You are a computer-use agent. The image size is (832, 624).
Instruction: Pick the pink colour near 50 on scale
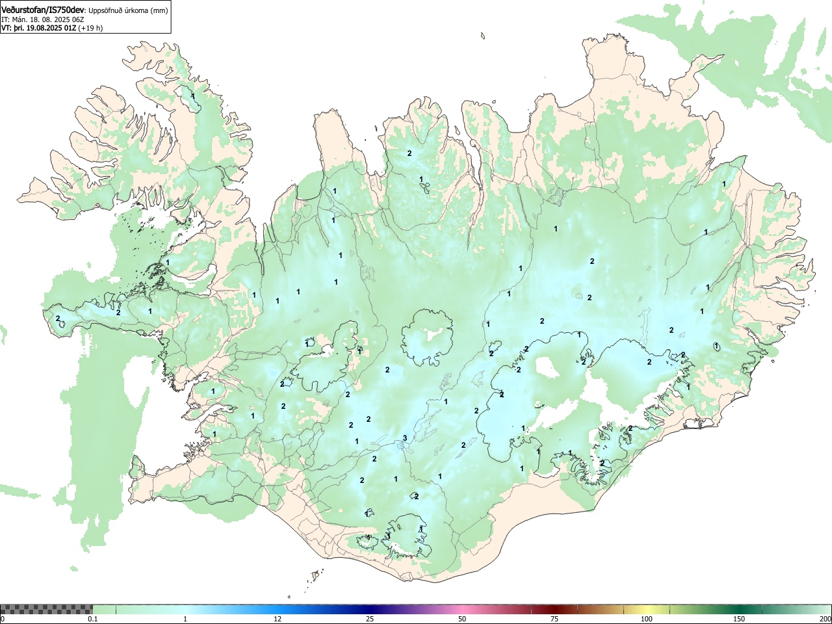461,609
